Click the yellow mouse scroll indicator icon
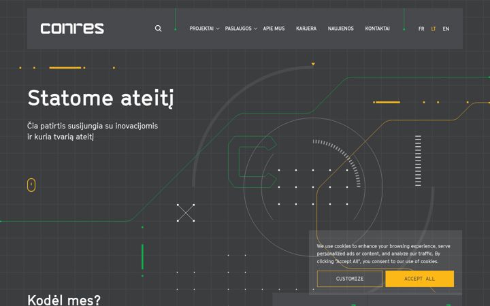Viewport: 490px width, 306px height. pos(31,185)
